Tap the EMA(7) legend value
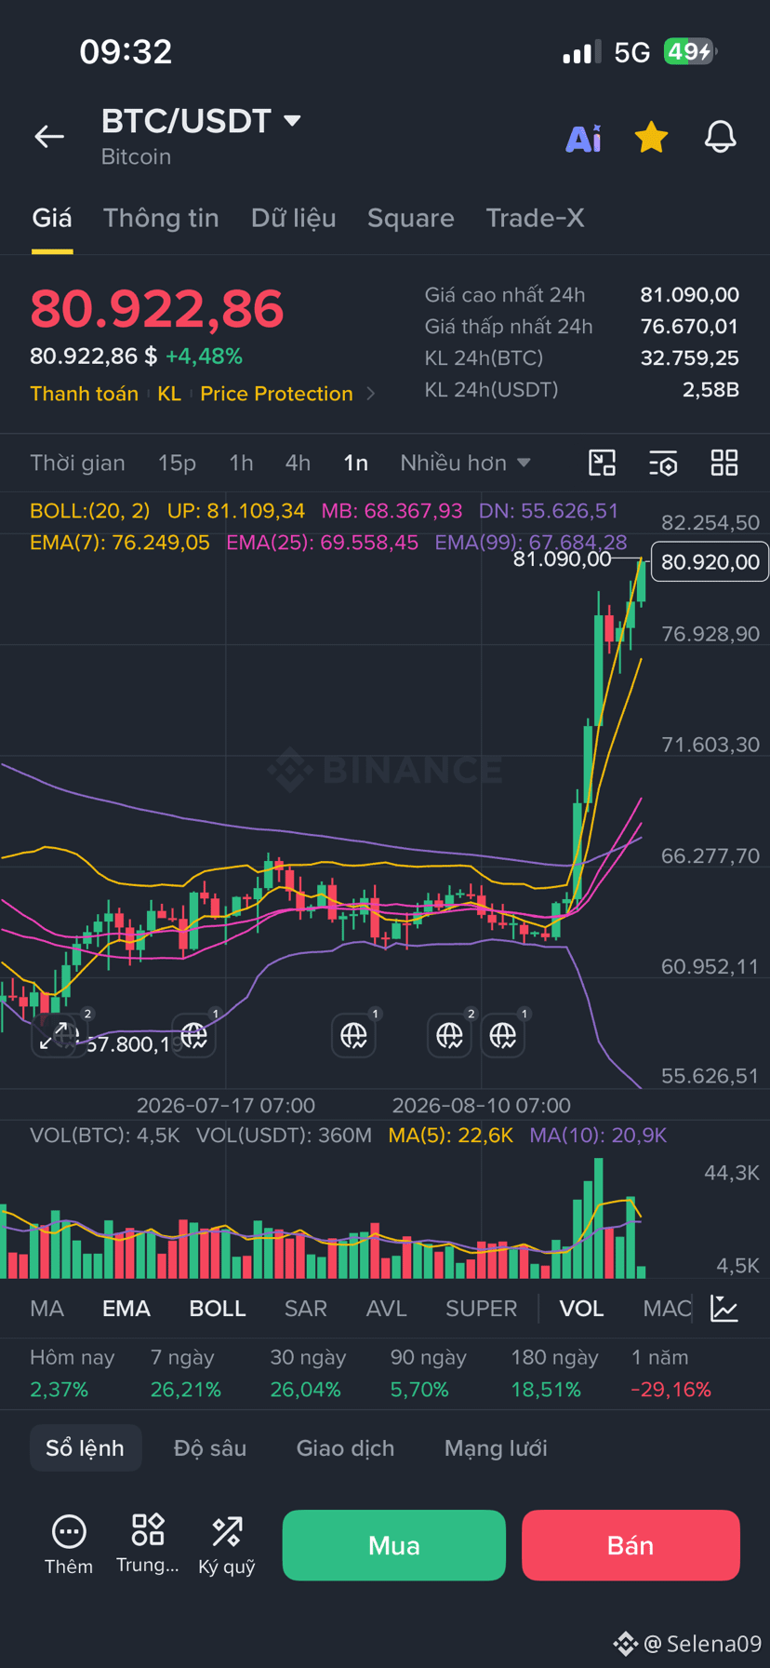Image resolution: width=770 pixels, height=1668 pixels. tap(120, 543)
